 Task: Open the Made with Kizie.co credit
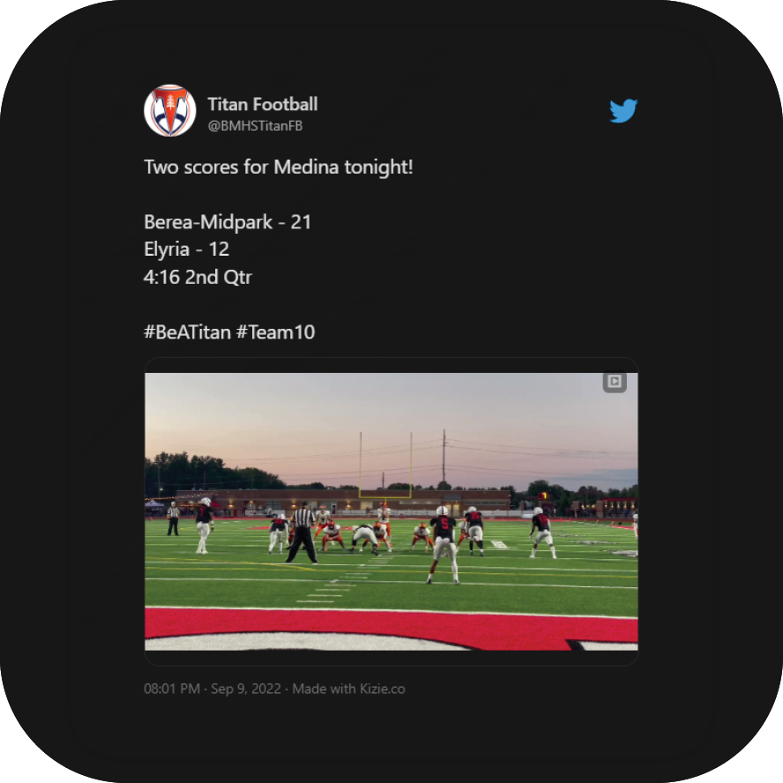pyautogui.click(x=348, y=689)
